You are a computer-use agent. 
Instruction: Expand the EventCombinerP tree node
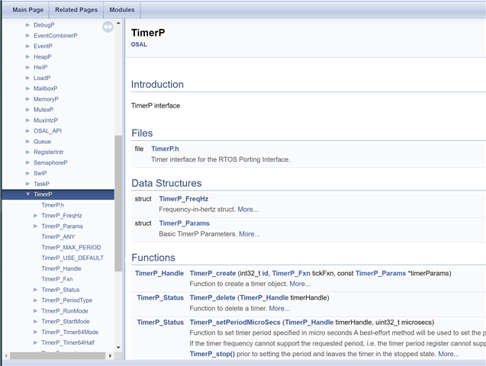[x=27, y=36]
